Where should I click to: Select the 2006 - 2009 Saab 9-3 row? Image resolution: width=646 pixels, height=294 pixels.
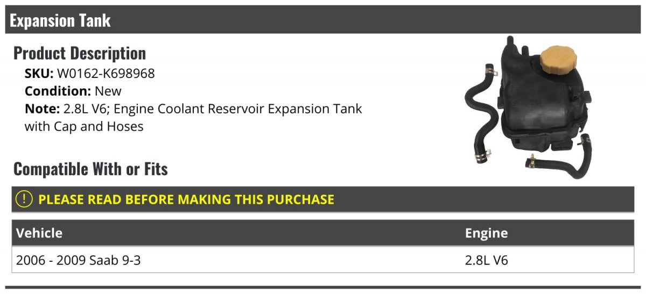323,260
